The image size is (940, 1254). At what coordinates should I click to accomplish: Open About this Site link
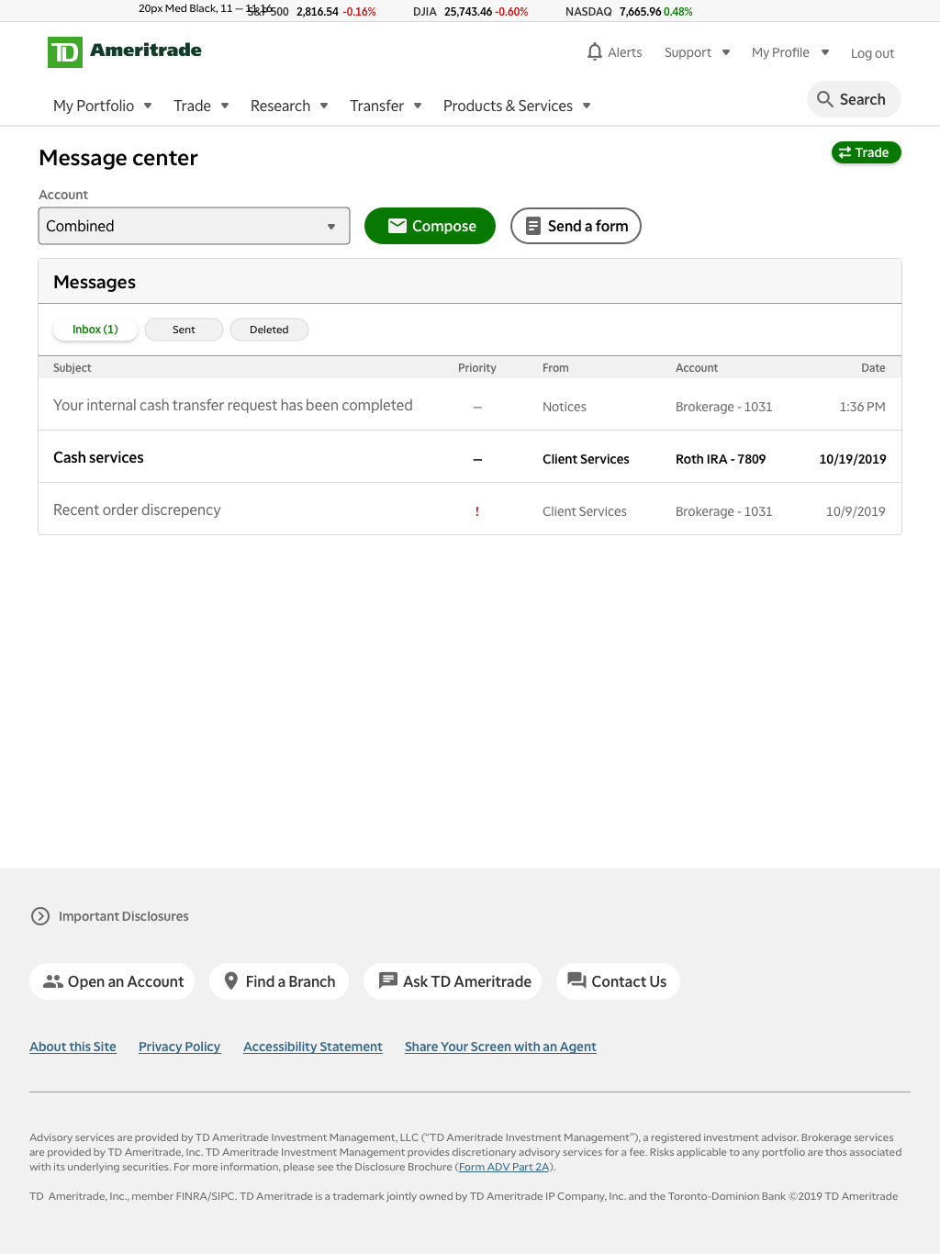73,1047
